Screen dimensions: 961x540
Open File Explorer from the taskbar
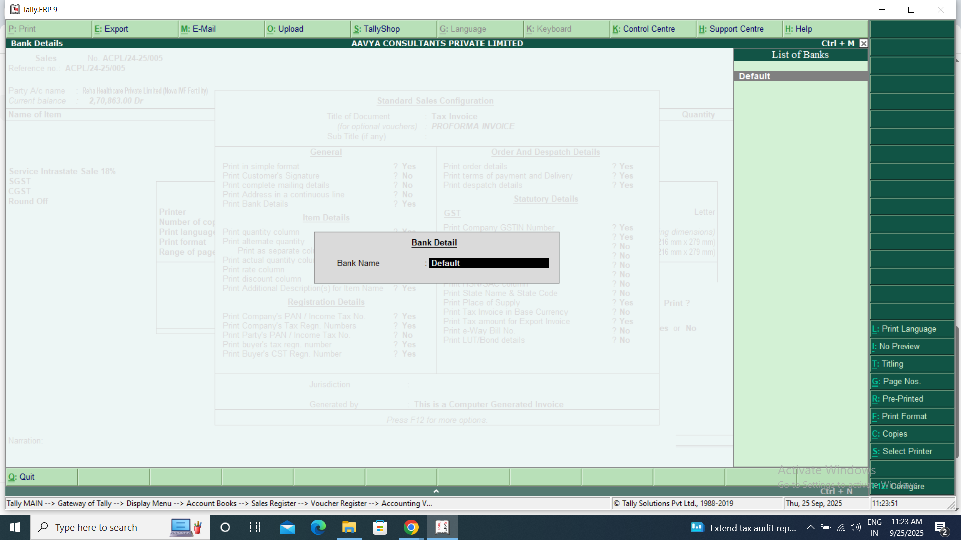(349, 527)
